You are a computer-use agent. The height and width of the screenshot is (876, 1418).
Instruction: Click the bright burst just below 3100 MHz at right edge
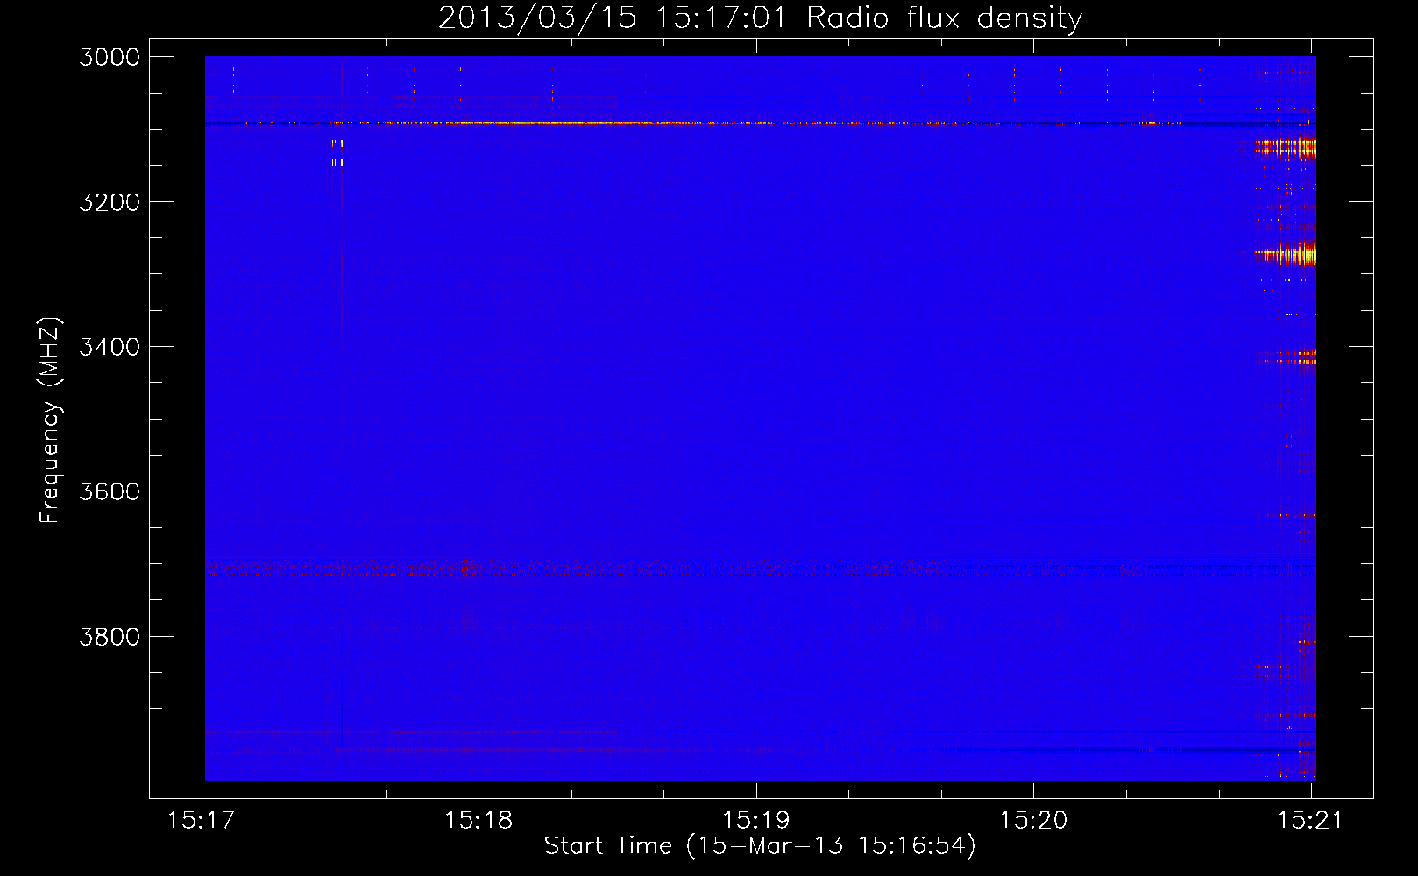(1286, 148)
